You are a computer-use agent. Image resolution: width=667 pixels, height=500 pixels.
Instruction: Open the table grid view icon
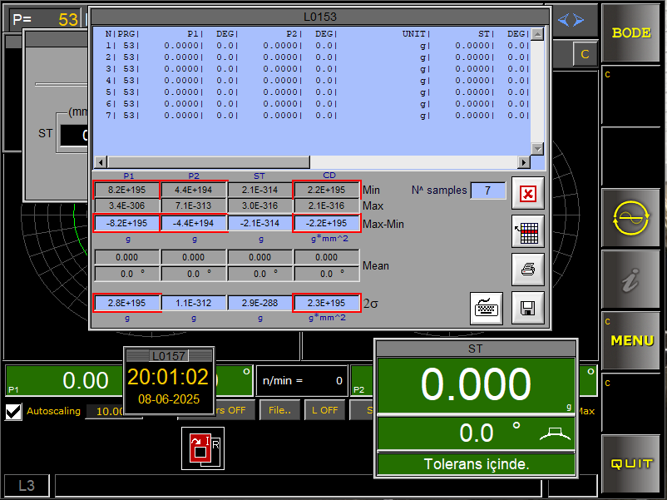coord(528,231)
